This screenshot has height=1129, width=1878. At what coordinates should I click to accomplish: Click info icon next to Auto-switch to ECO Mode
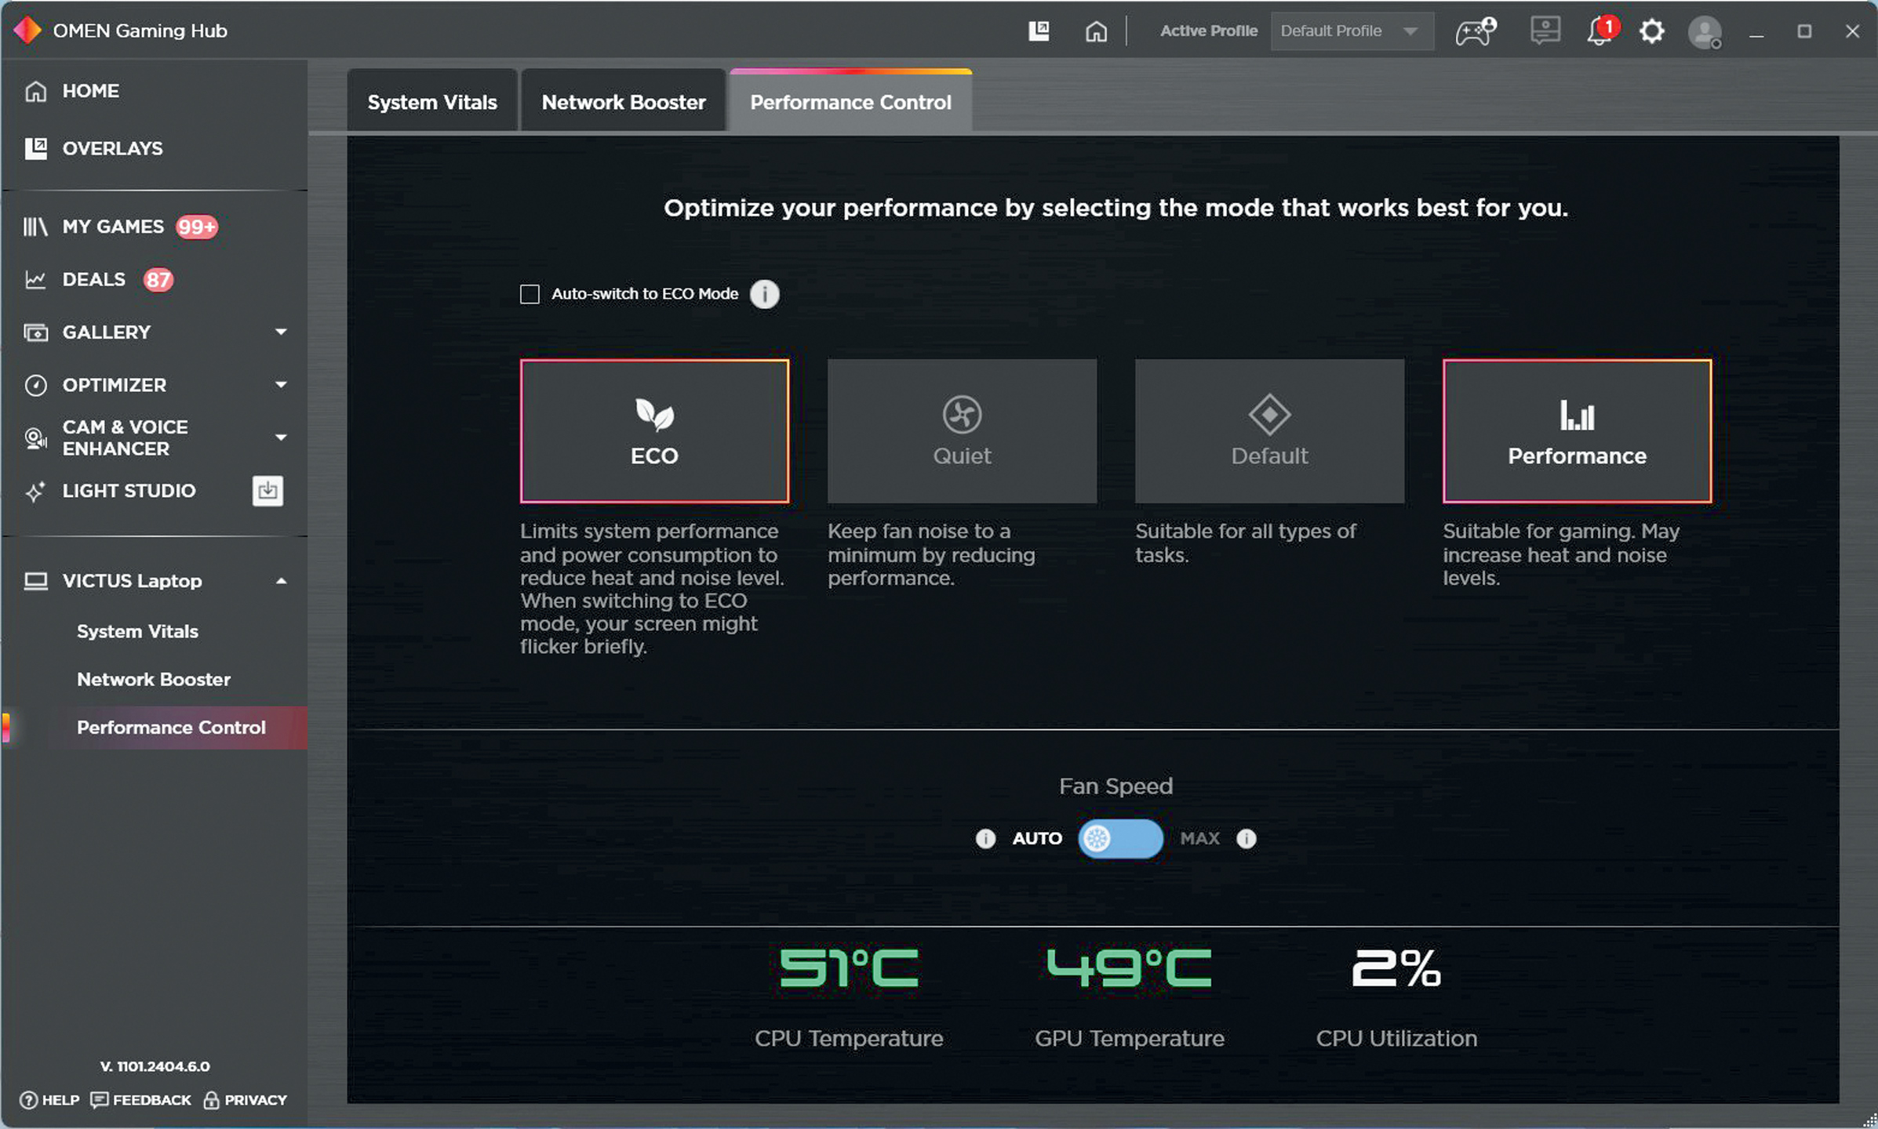[765, 294]
